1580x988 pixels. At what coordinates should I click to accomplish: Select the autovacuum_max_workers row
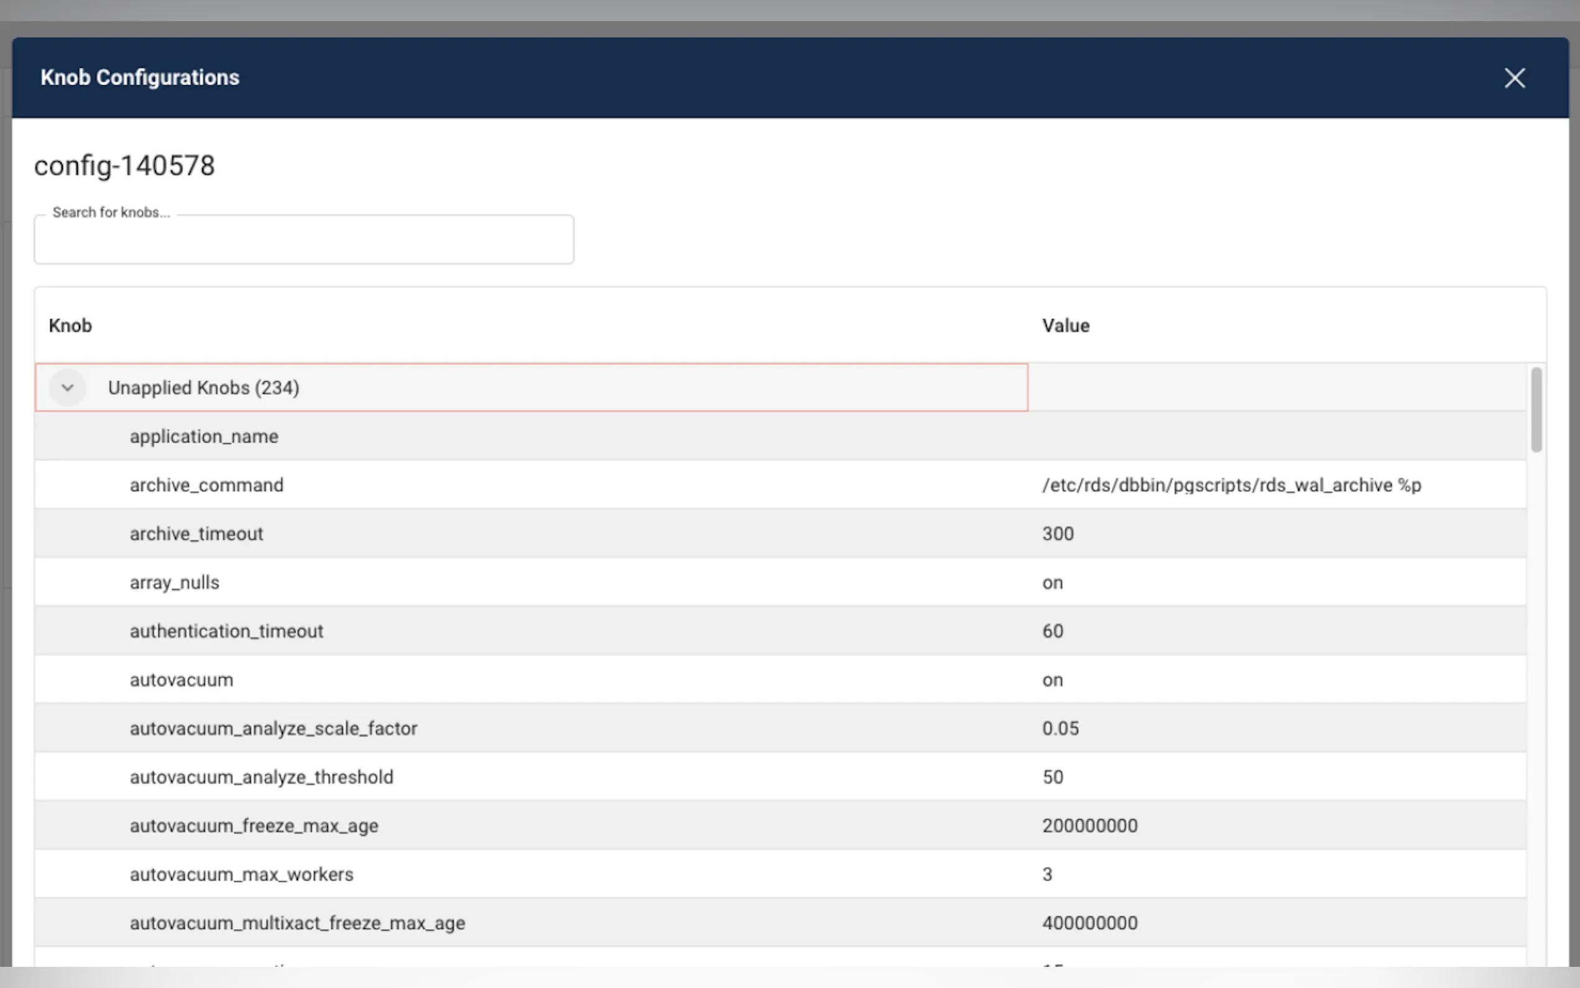click(241, 874)
